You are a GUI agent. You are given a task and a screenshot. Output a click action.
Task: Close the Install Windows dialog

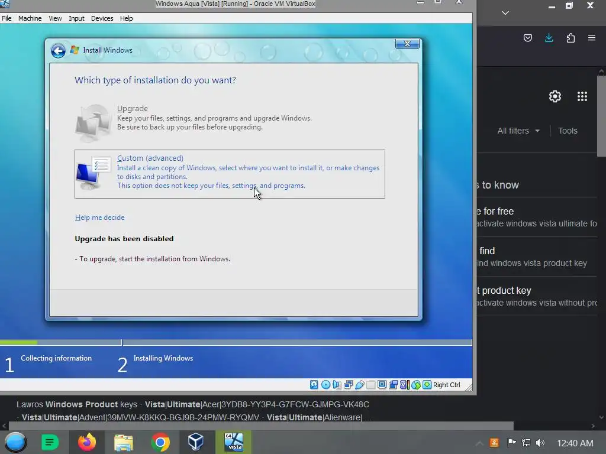click(407, 44)
